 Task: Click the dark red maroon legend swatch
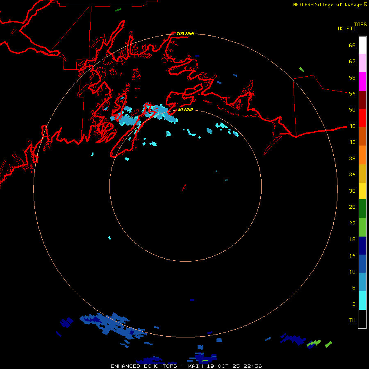(x=362, y=100)
